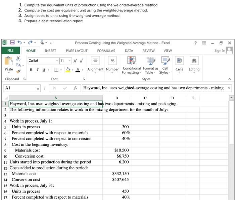This screenshot has height=200, width=235.
Task: Open the FILE tab
Action: [x=10, y=51]
